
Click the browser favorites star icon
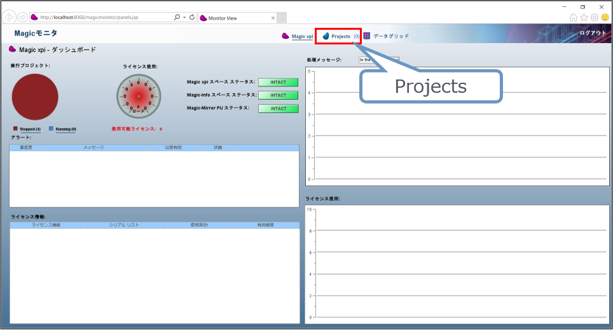click(x=584, y=17)
